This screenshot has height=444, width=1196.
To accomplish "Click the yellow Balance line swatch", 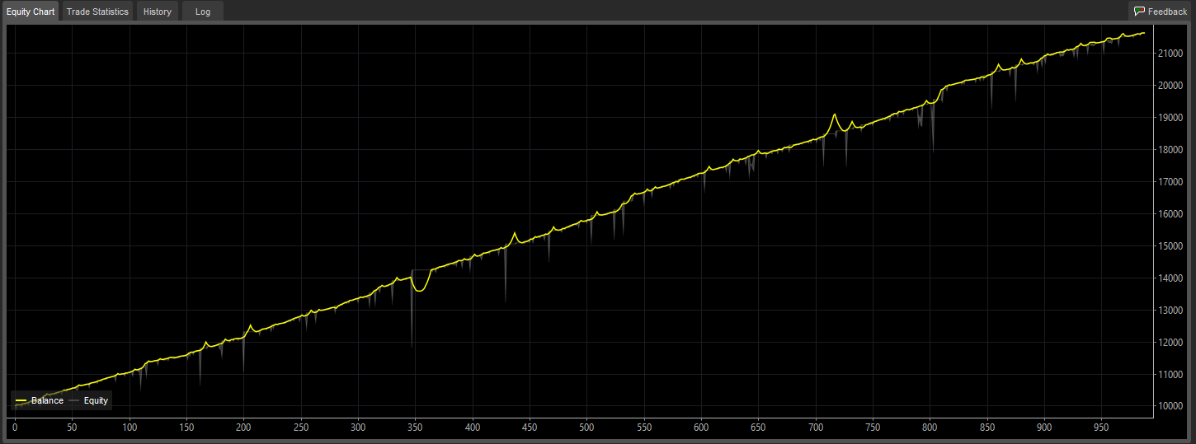I will [21, 401].
